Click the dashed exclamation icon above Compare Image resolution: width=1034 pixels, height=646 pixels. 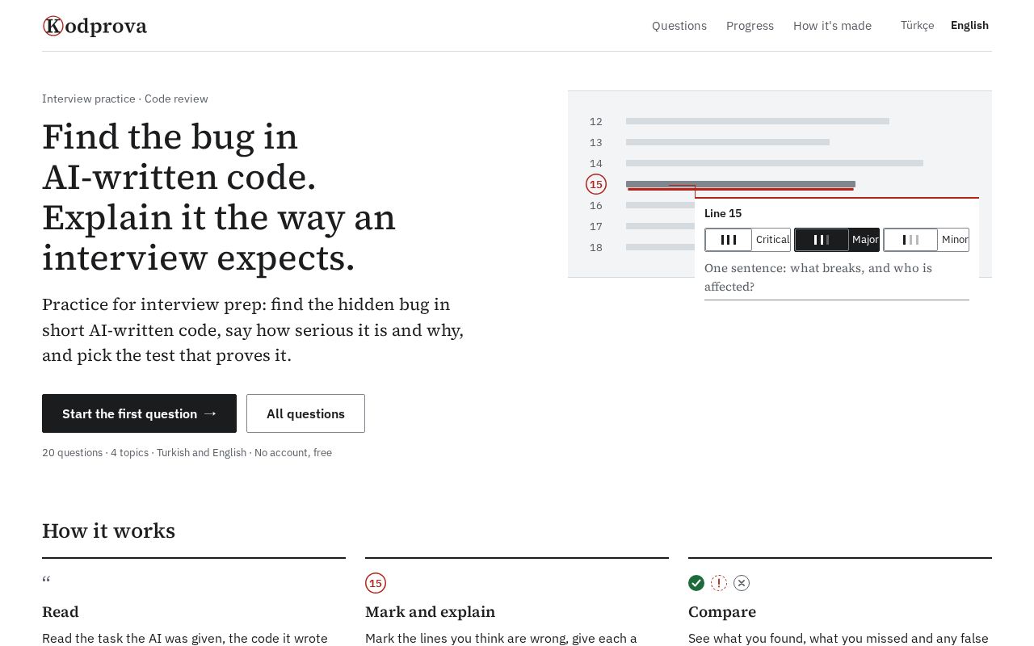click(719, 583)
